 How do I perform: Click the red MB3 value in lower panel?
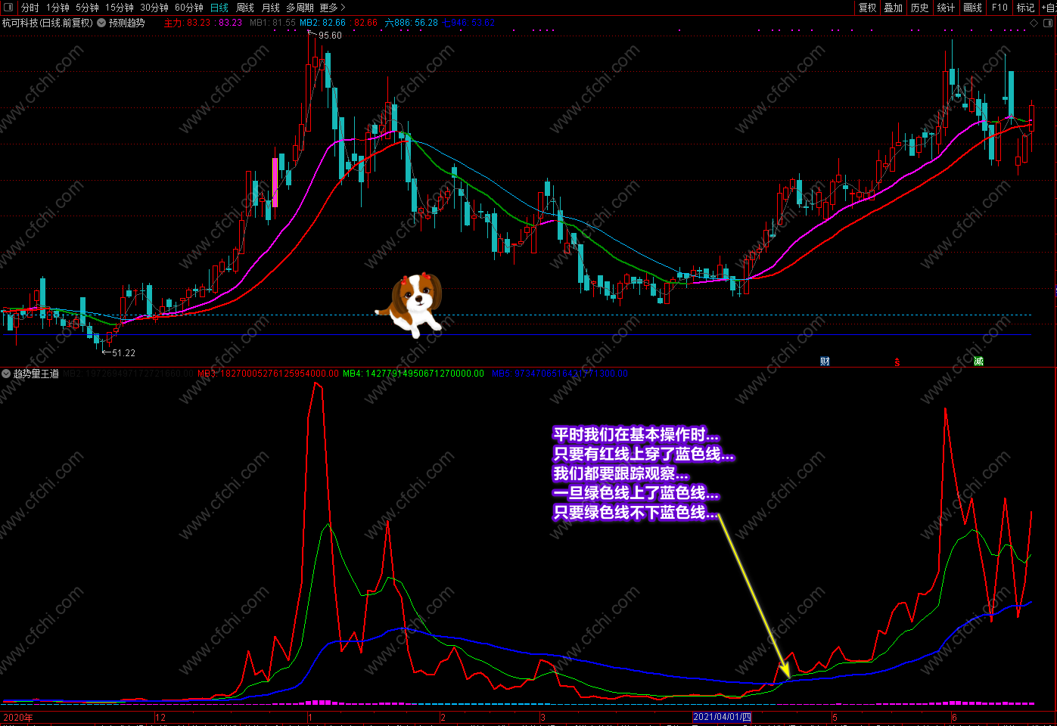268,374
